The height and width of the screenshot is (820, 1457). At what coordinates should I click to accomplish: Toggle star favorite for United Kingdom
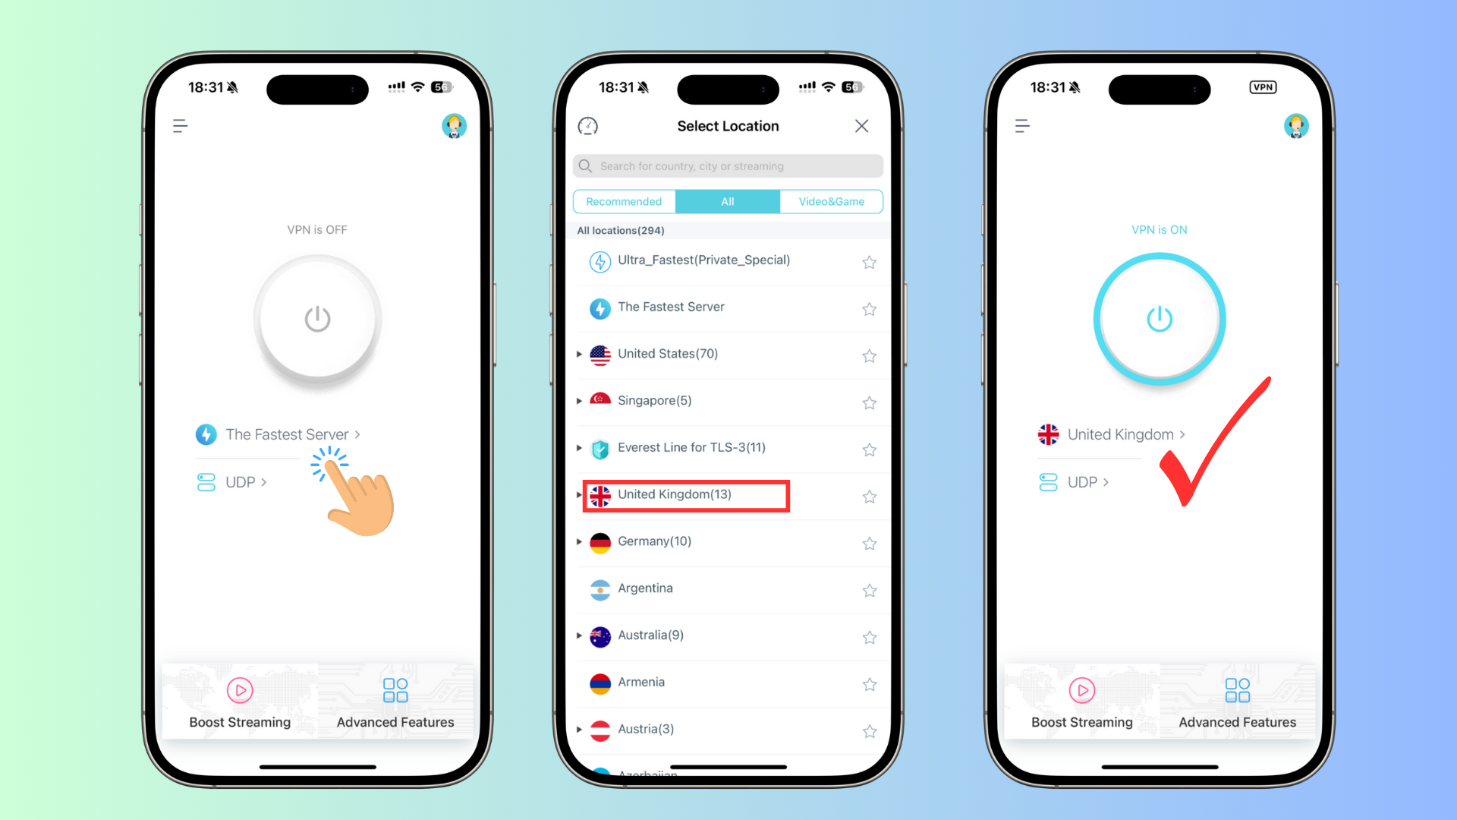point(869,494)
